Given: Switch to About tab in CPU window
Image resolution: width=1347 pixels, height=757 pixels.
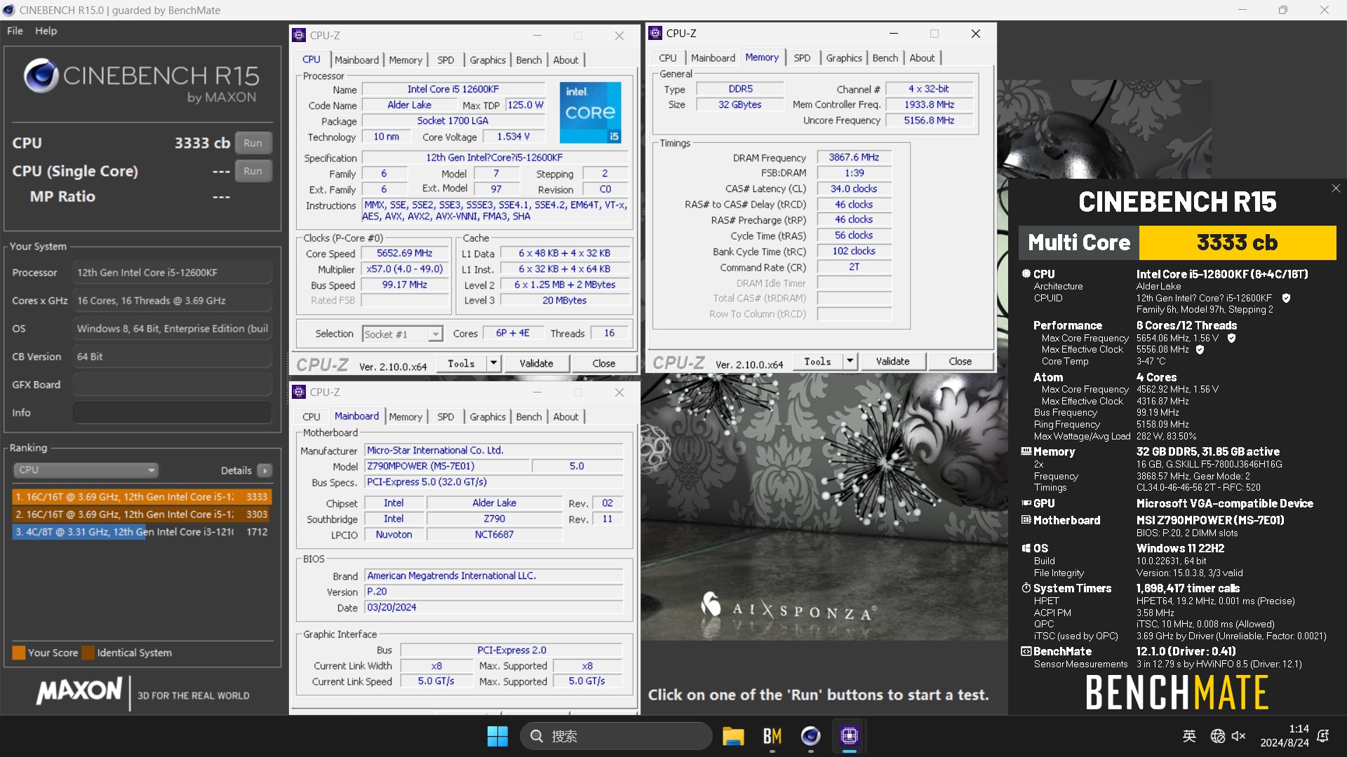Looking at the screenshot, I should (x=565, y=60).
